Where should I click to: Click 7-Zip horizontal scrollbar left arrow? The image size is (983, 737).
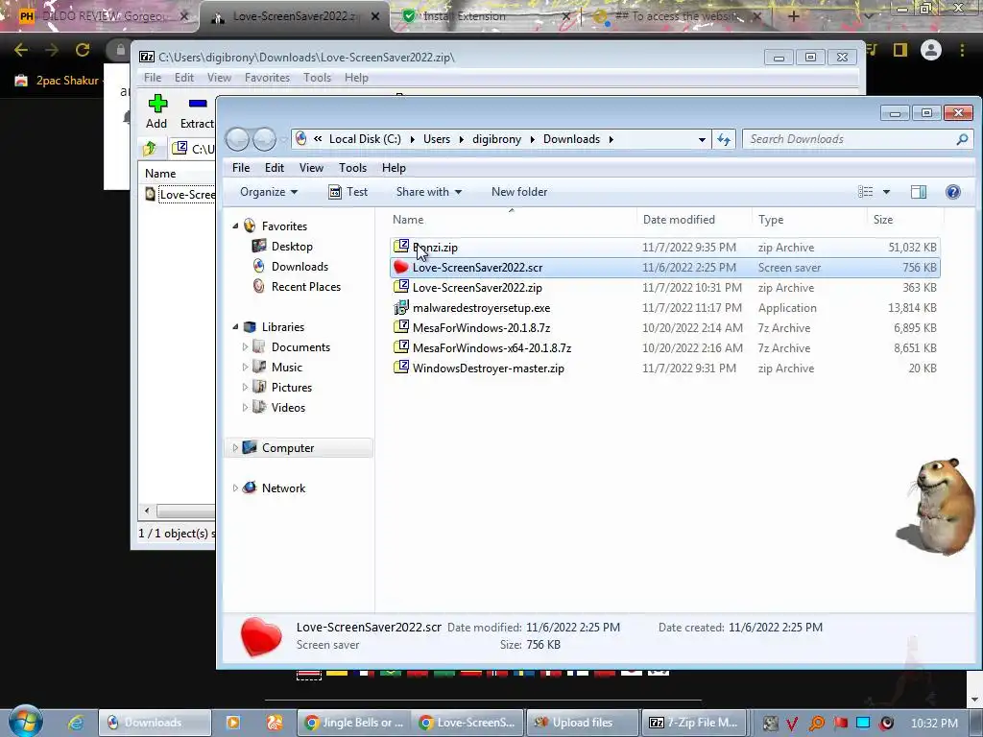point(147,511)
